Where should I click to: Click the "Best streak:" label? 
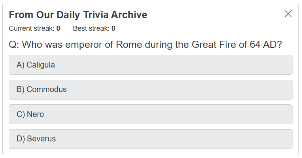91,28
